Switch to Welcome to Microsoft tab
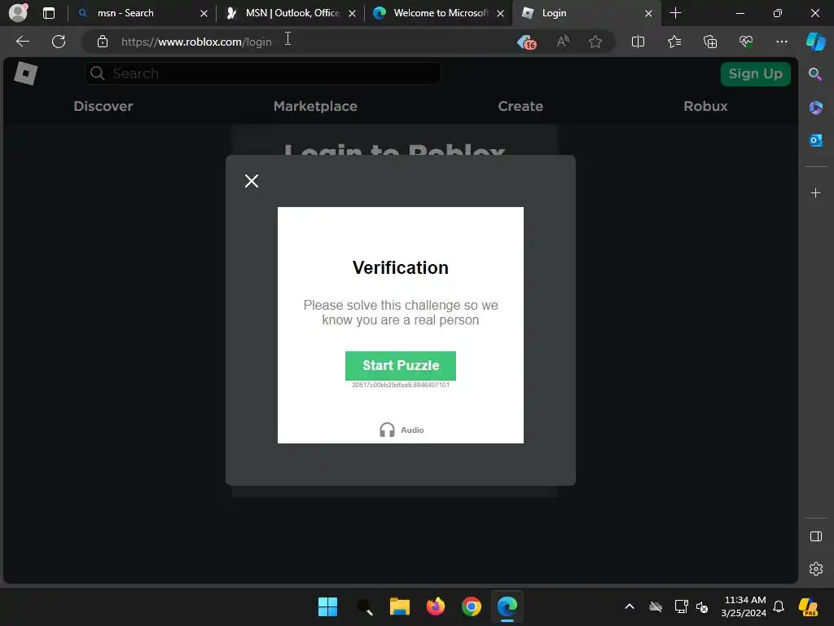Screen dimensions: 834x626 [x=438, y=13]
